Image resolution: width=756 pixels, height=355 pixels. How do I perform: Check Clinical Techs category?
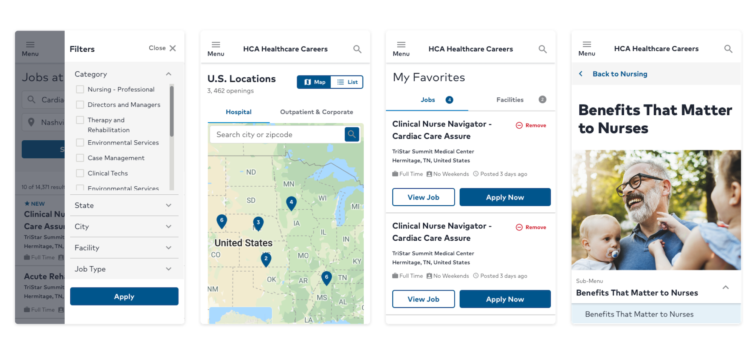click(x=80, y=173)
